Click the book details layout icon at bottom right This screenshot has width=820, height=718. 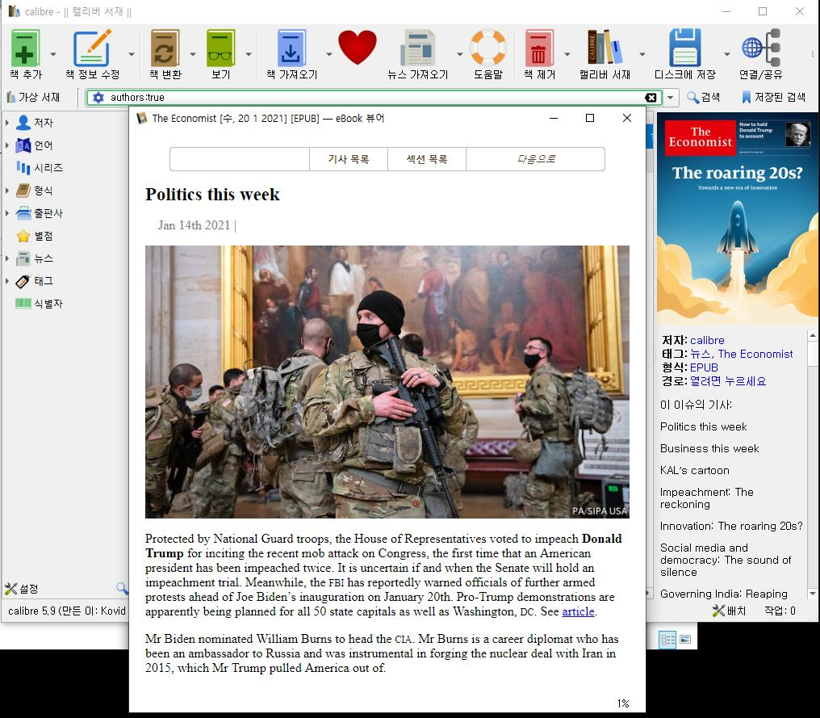(x=667, y=639)
